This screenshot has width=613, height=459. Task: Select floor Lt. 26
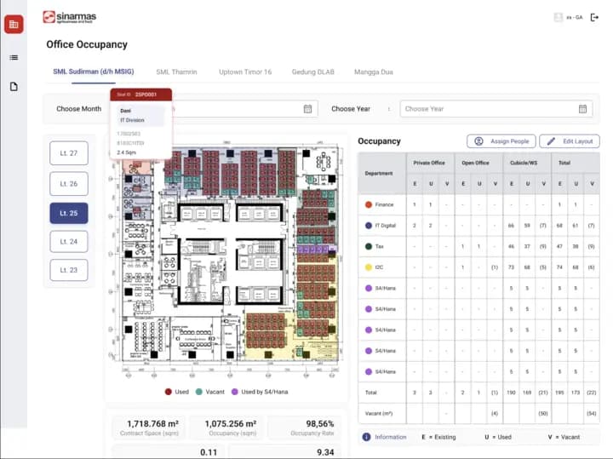click(69, 183)
